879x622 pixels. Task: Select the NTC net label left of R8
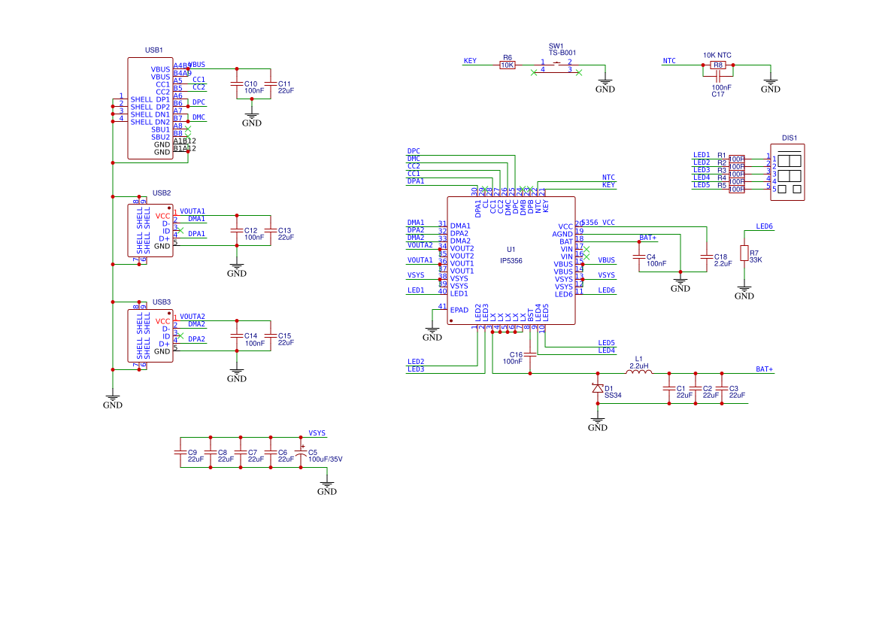point(668,61)
